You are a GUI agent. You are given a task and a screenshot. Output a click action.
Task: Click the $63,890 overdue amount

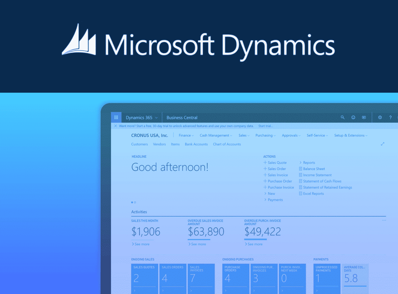[x=206, y=232]
